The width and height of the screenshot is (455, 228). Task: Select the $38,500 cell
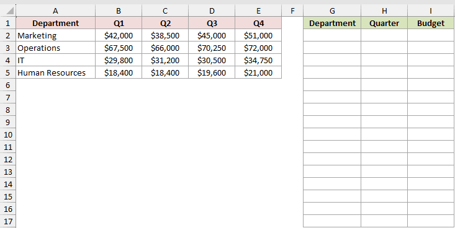coord(165,35)
